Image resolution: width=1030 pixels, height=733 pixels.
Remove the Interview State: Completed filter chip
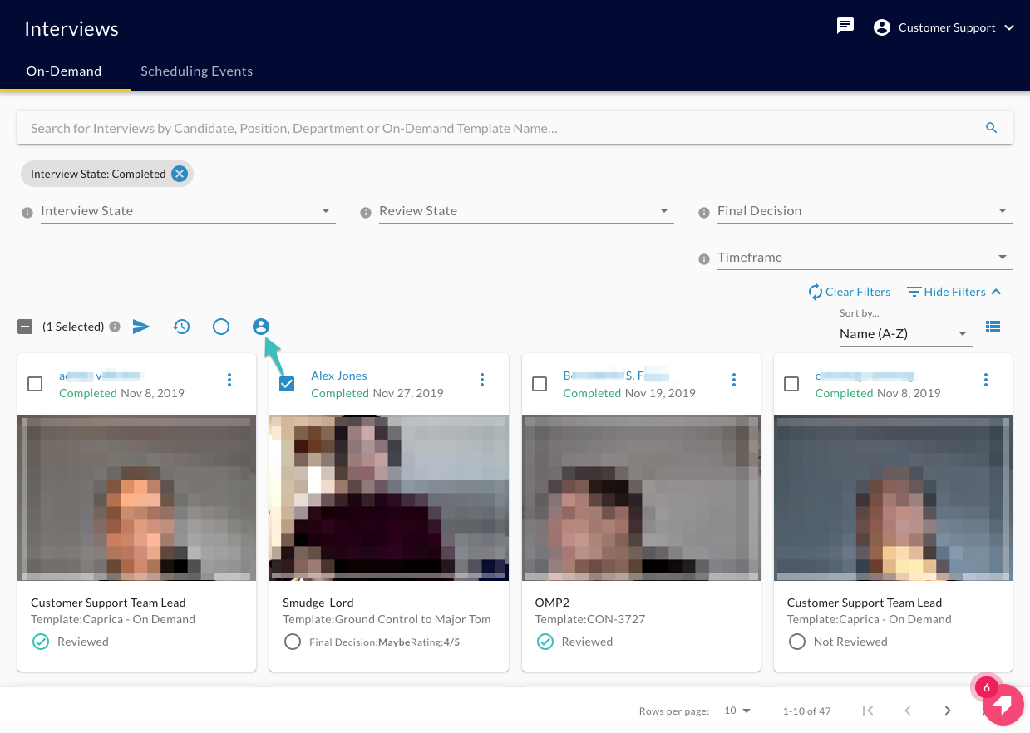pos(180,174)
